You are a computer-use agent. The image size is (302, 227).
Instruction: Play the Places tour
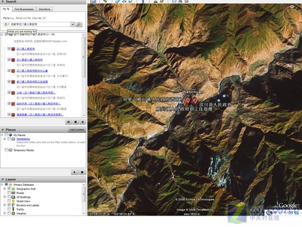pyautogui.click(x=74, y=172)
